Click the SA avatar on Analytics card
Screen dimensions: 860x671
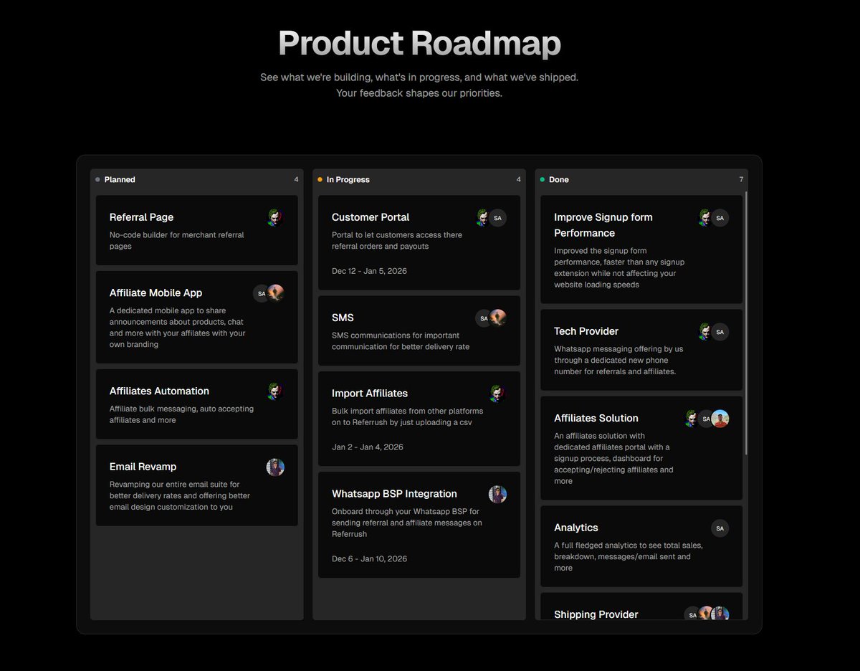(720, 528)
